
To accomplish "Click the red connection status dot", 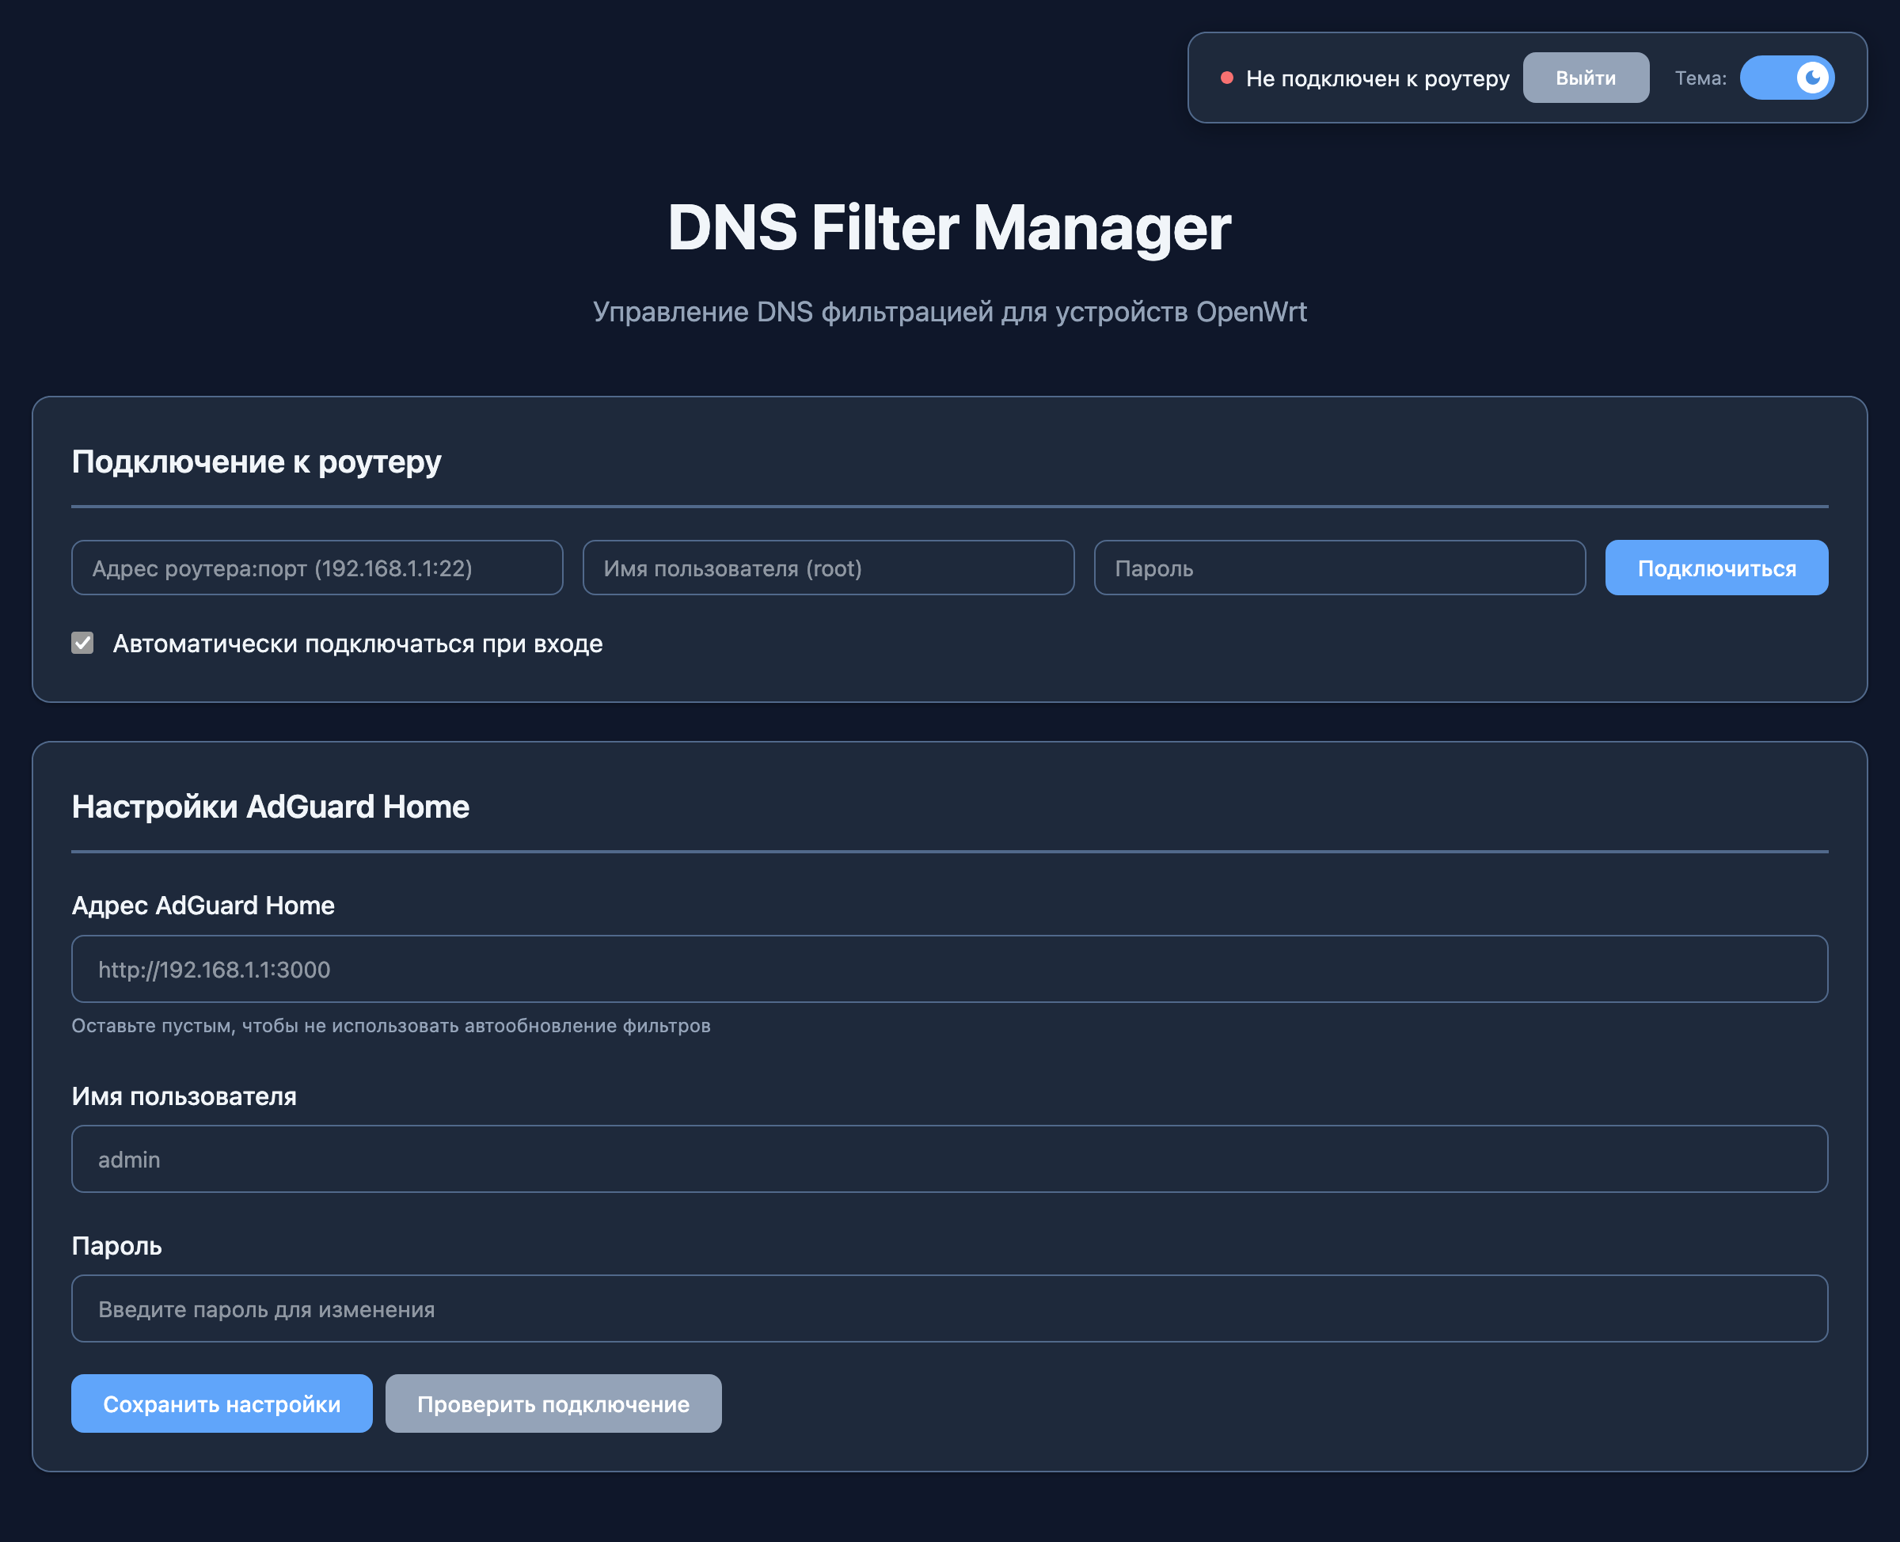I will point(1227,78).
